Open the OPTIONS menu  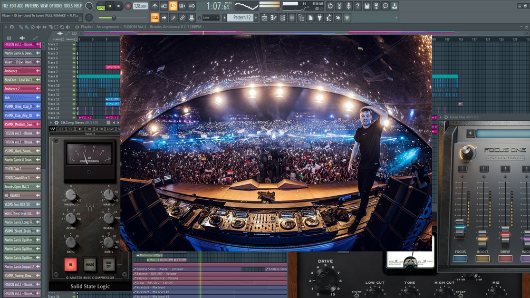click(x=56, y=6)
